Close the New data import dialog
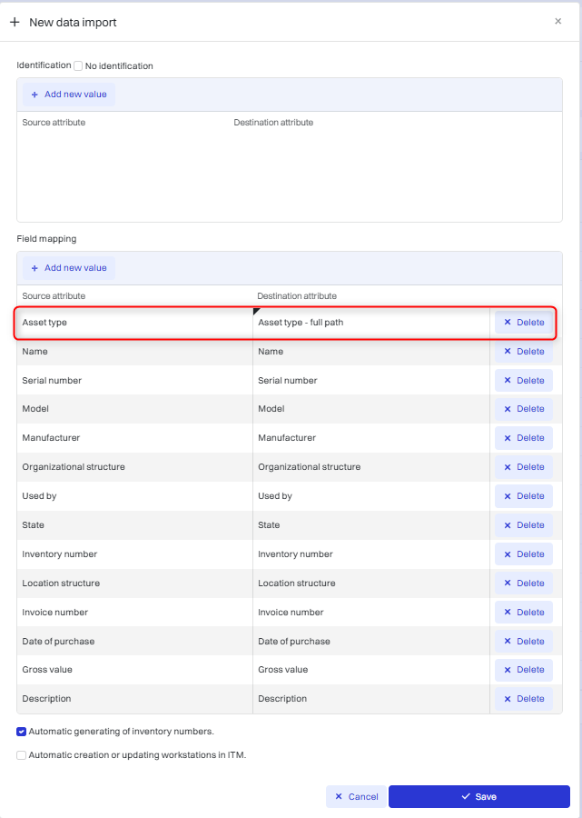Screen dimensions: 582x818 pos(557,21)
